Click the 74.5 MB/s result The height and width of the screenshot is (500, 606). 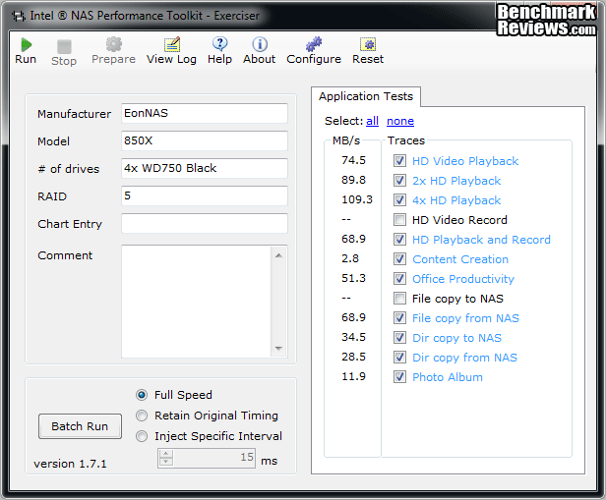point(353,160)
